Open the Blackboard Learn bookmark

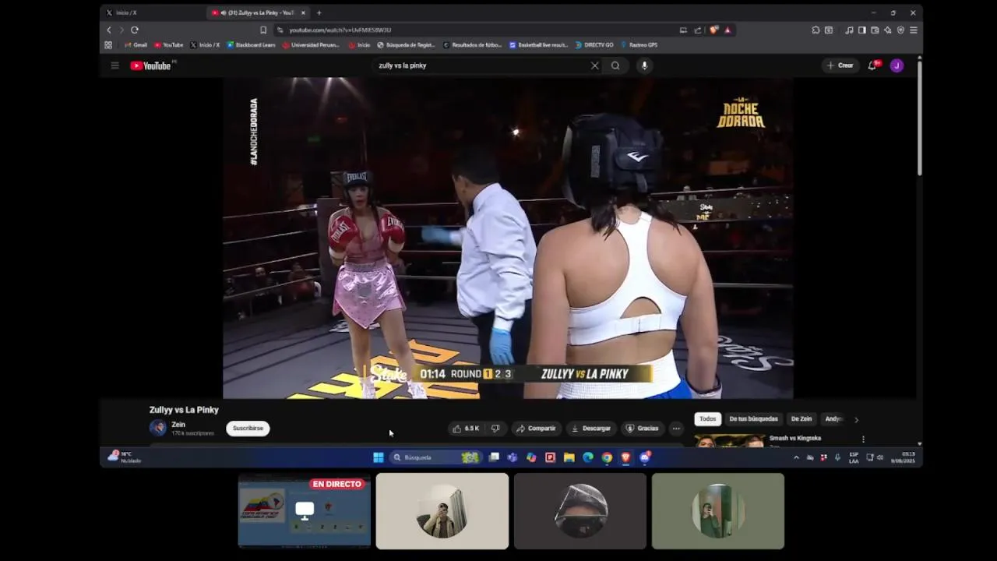251,45
